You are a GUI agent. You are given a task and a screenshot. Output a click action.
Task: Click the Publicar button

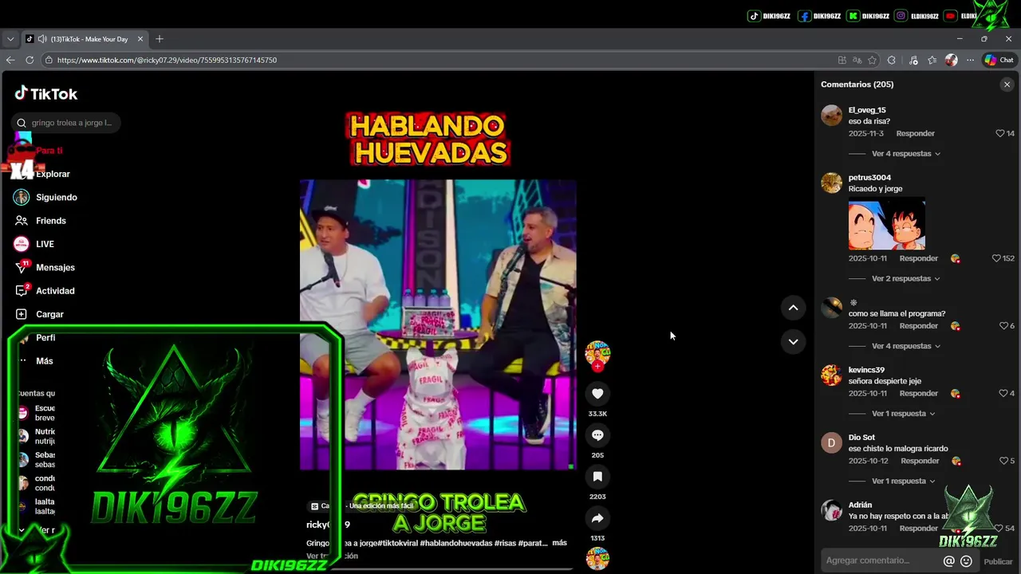tap(998, 561)
